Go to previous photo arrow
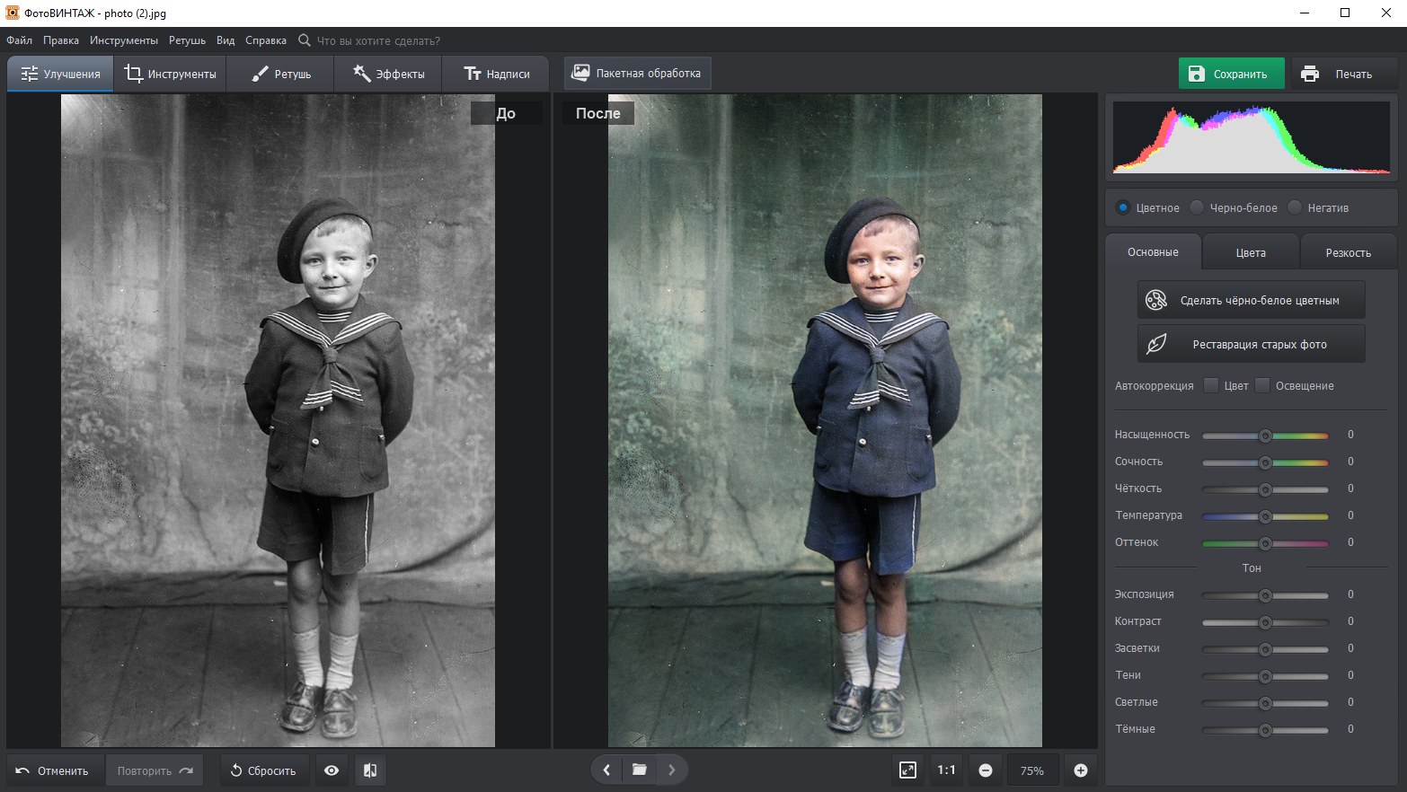The width and height of the screenshot is (1407, 792). click(x=606, y=770)
